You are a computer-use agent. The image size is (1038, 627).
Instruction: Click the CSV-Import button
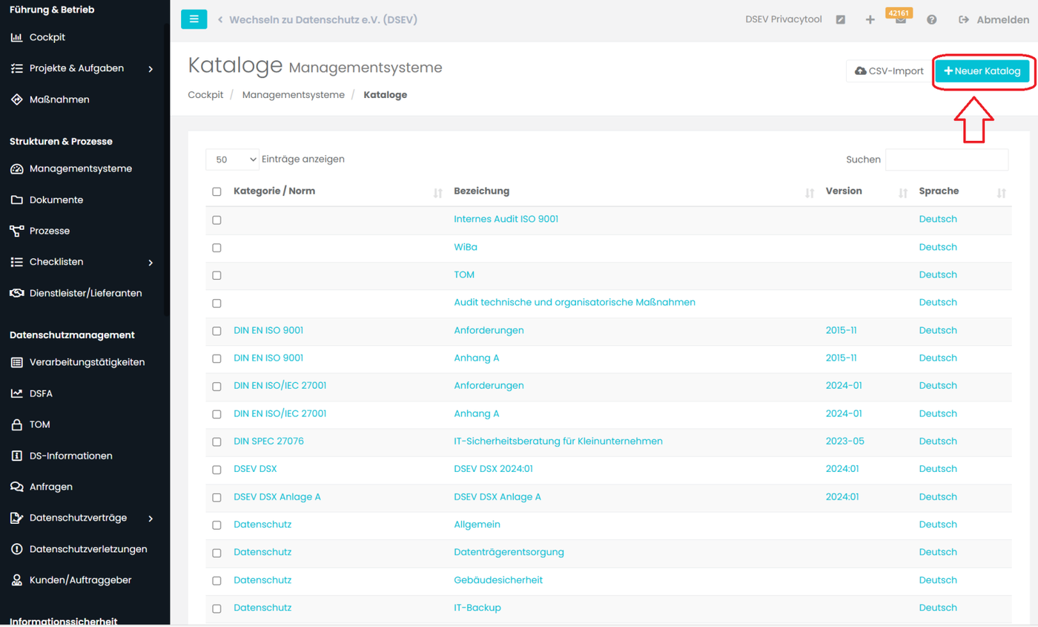click(x=889, y=71)
